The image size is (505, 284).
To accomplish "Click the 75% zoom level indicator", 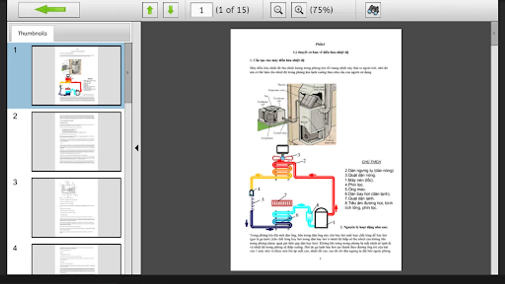I will [322, 10].
